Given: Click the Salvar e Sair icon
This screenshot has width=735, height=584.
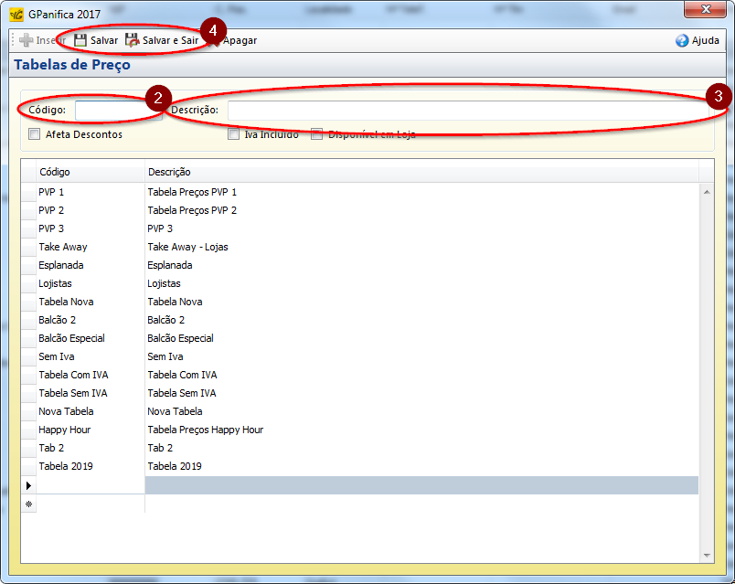Looking at the screenshot, I should 133,41.
